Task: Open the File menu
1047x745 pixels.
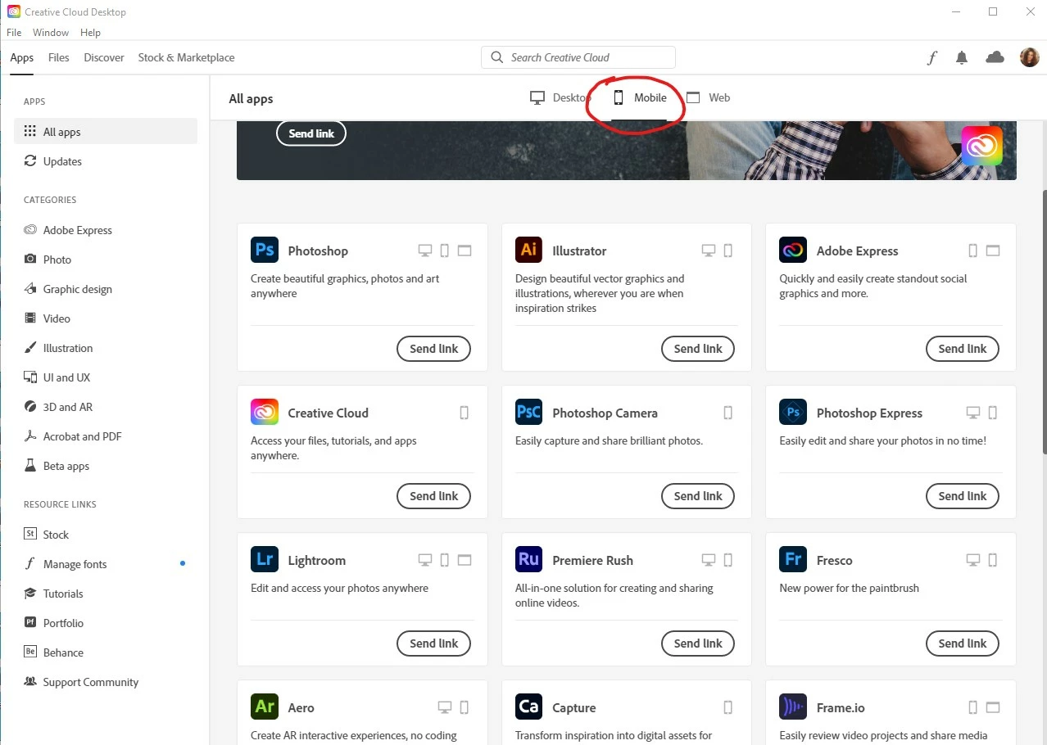Action: point(14,33)
